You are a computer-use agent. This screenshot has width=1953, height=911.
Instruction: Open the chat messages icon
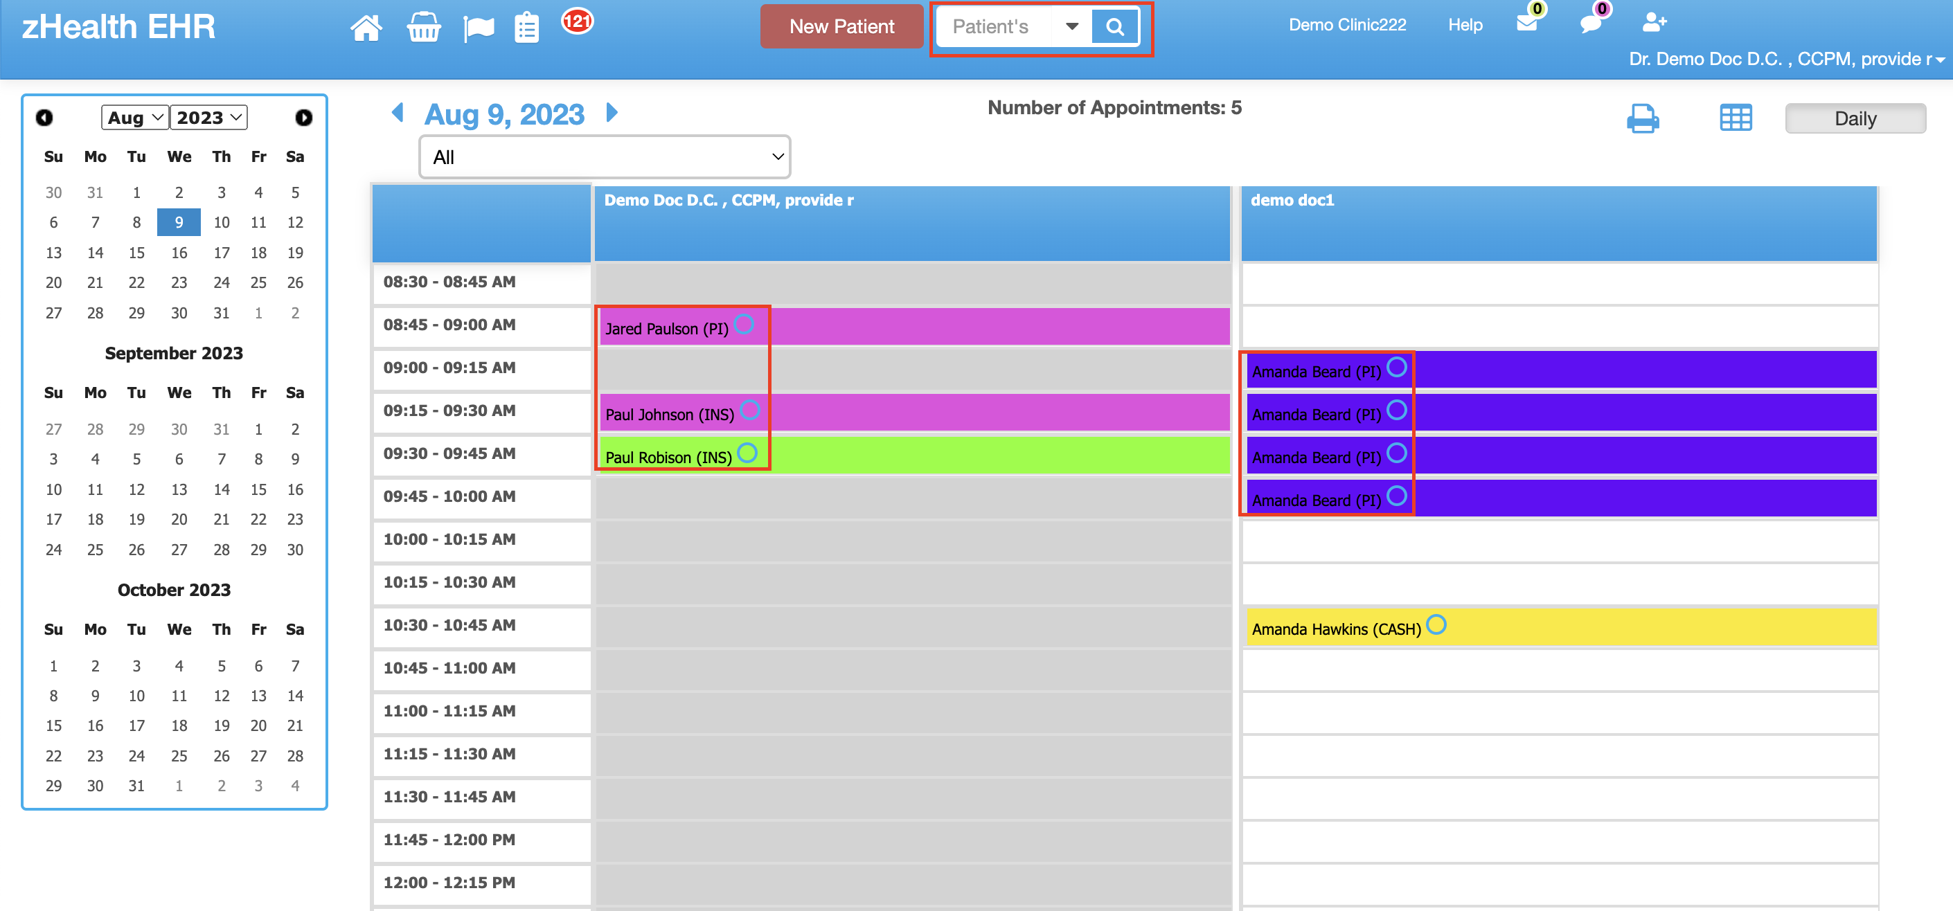1591,23
